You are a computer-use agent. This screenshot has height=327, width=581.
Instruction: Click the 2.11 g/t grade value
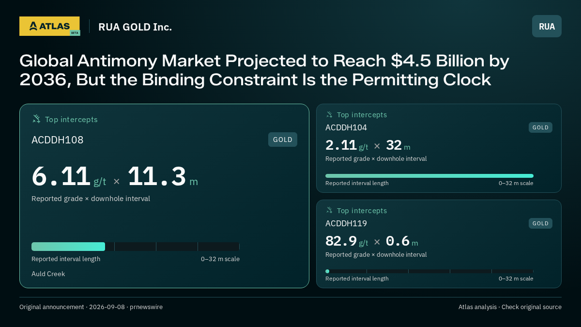[347, 145]
